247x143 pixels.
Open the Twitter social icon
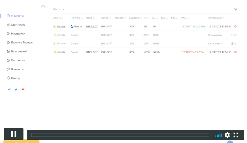click(16, 90)
